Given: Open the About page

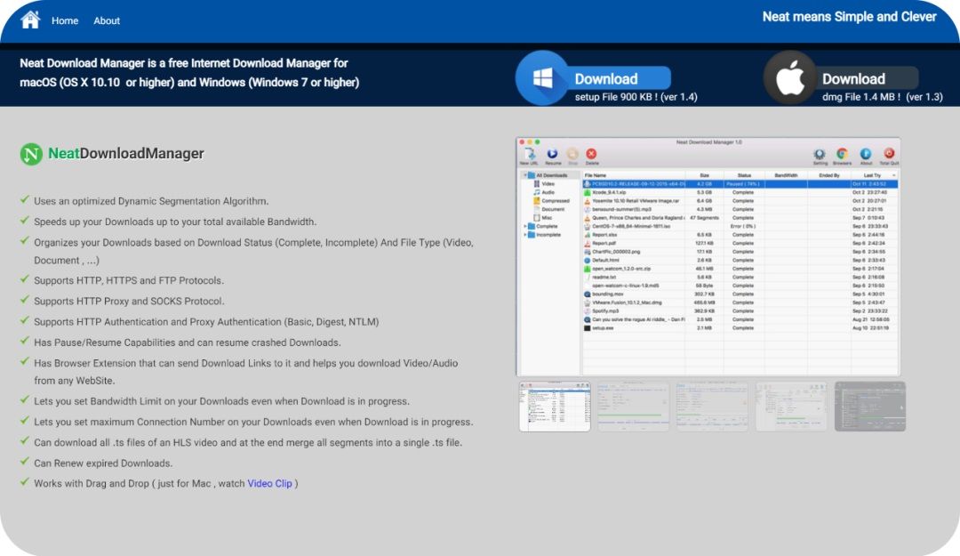Looking at the screenshot, I should (107, 20).
